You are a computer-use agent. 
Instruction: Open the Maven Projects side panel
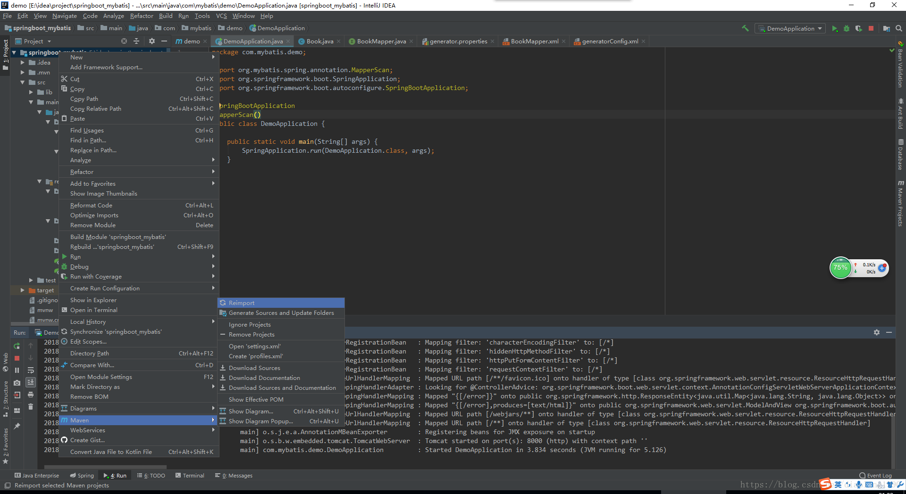[x=900, y=203]
